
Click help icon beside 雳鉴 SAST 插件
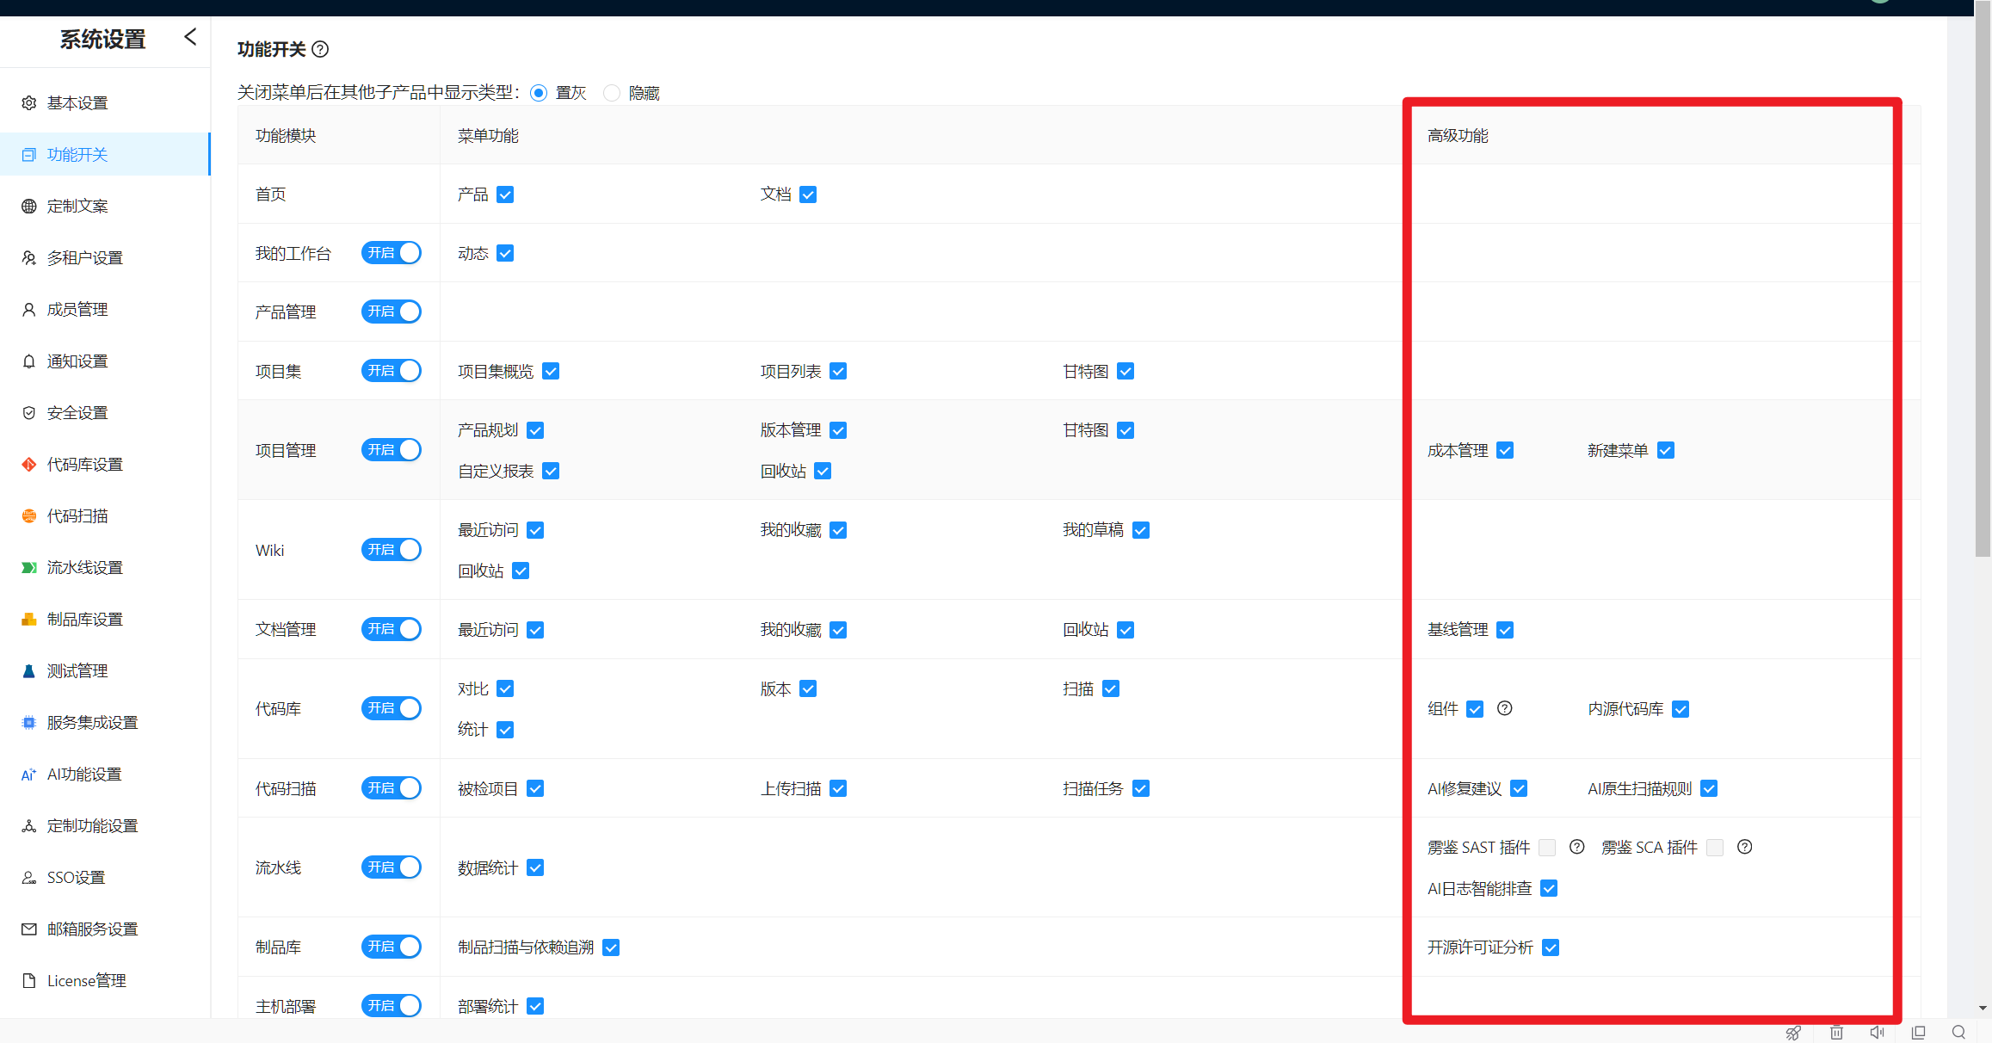point(1576,847)
